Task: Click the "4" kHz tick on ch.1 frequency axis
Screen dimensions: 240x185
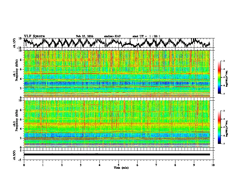Action: coord(21,79)
